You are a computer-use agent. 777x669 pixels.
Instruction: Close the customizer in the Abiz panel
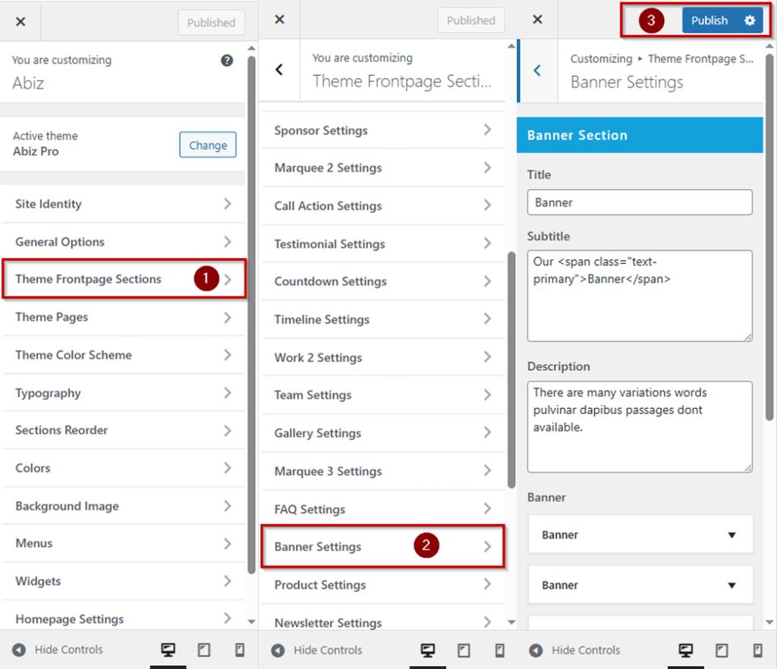click(x=20, y=22)
